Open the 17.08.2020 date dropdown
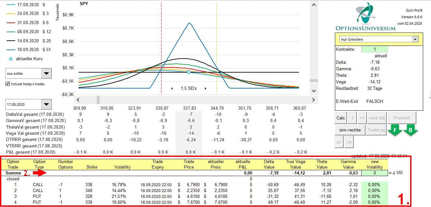 [47, 105]
